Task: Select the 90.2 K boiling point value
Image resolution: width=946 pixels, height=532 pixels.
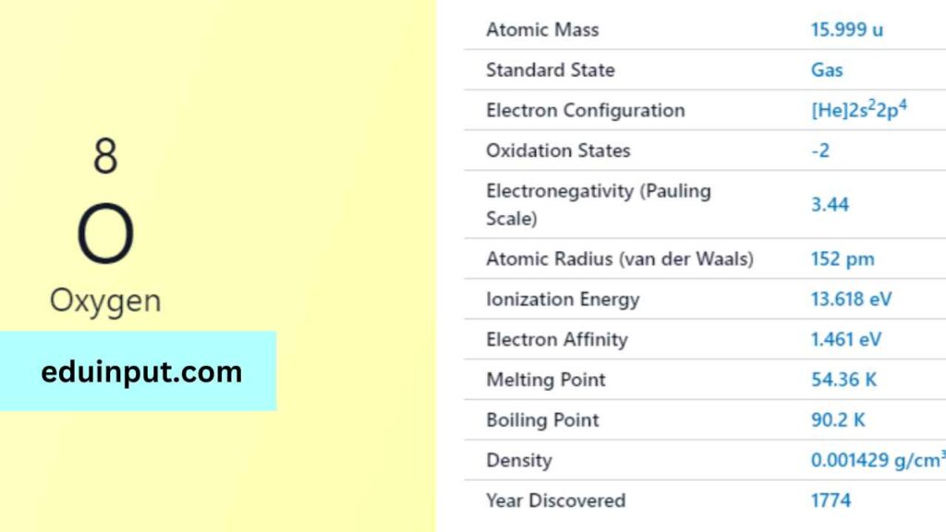Action: pos(838,420)
